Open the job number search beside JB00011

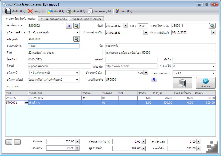[x=212, y=26]
